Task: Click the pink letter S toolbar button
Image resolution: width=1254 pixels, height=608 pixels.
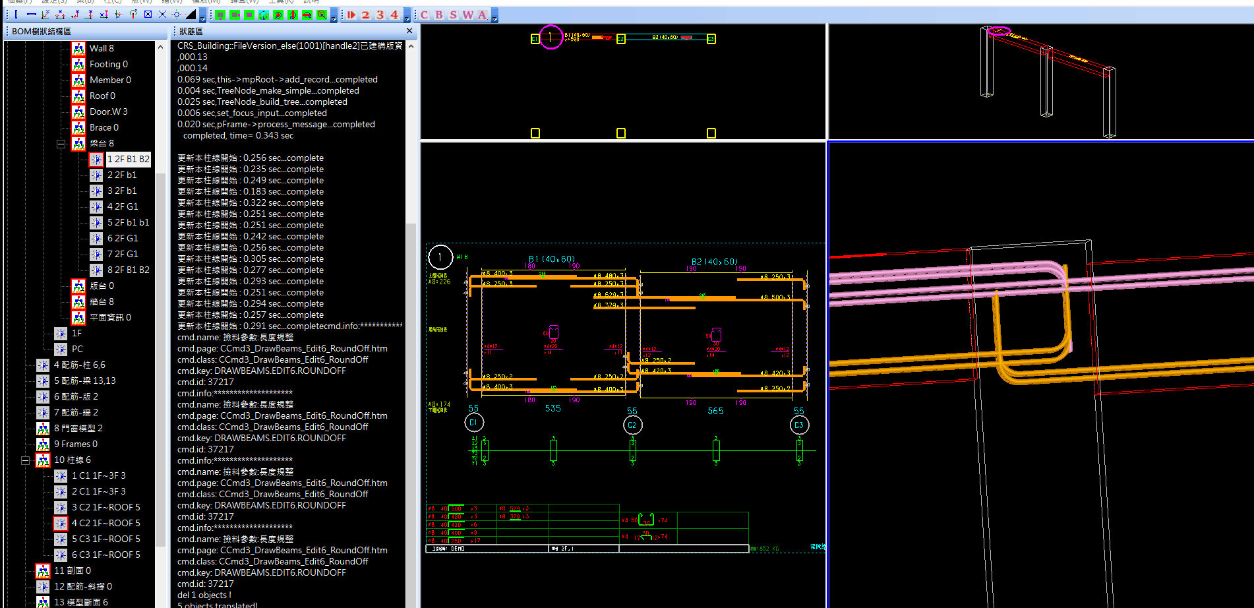Action: (453, 15)
